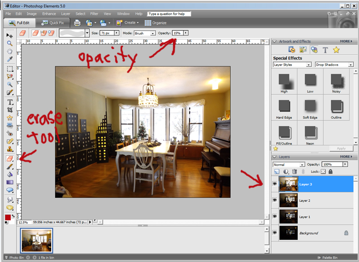Select the Paint Bucket tool
The height and width of the screenshot is (262, 359).
click(x=9, y=175)
